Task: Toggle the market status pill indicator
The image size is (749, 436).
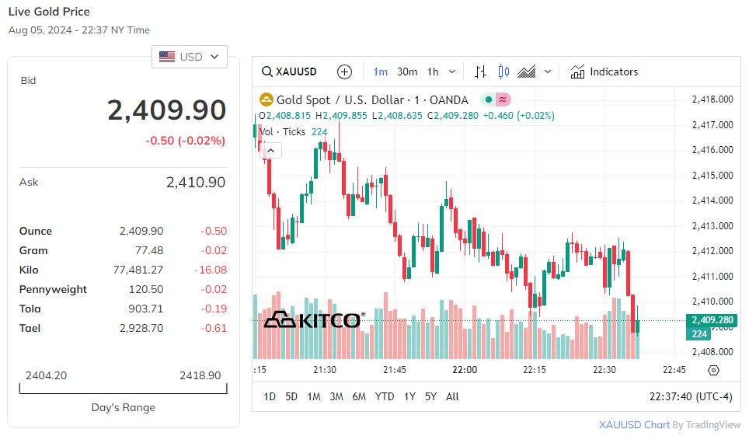Action: coord(495,99)
